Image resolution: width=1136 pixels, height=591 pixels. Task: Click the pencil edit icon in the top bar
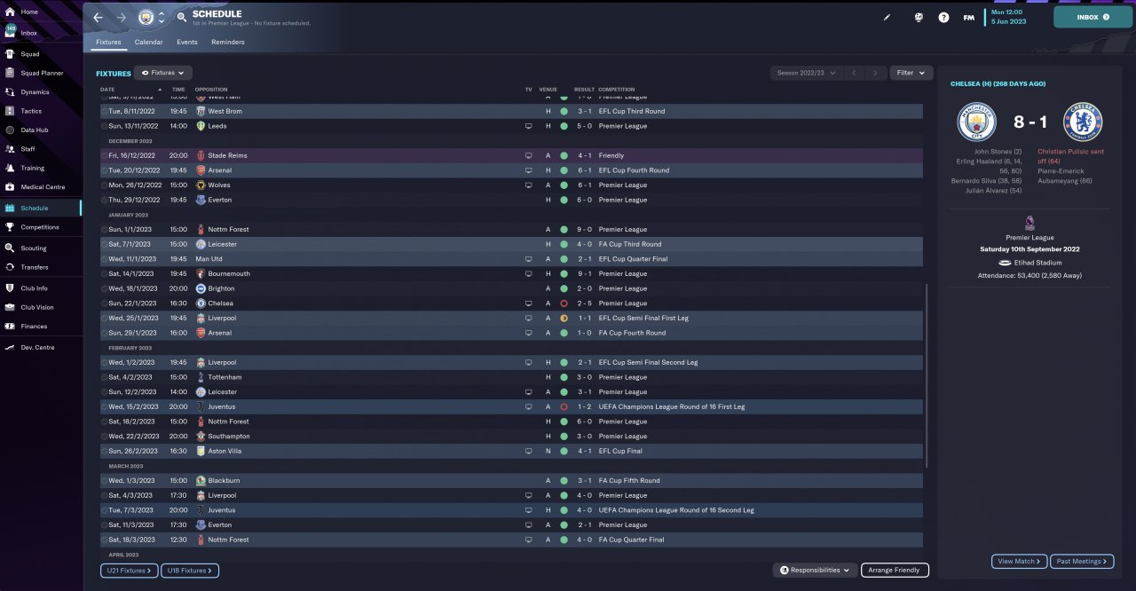[x=887, y=17]
